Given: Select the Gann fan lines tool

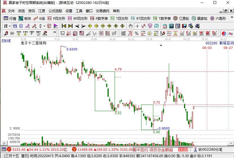Looking at the screenshot, I should click(x=69, y=33).
